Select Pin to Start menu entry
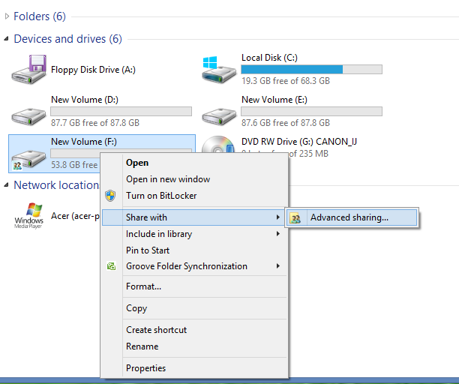The image size is (459, 384). click(x=148, y=250)
